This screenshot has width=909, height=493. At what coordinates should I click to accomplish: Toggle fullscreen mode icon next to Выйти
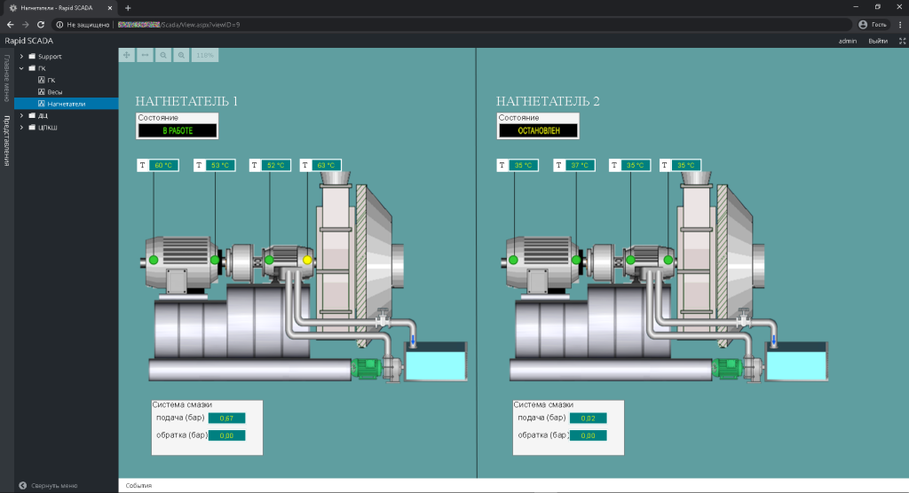coord(902,41)
